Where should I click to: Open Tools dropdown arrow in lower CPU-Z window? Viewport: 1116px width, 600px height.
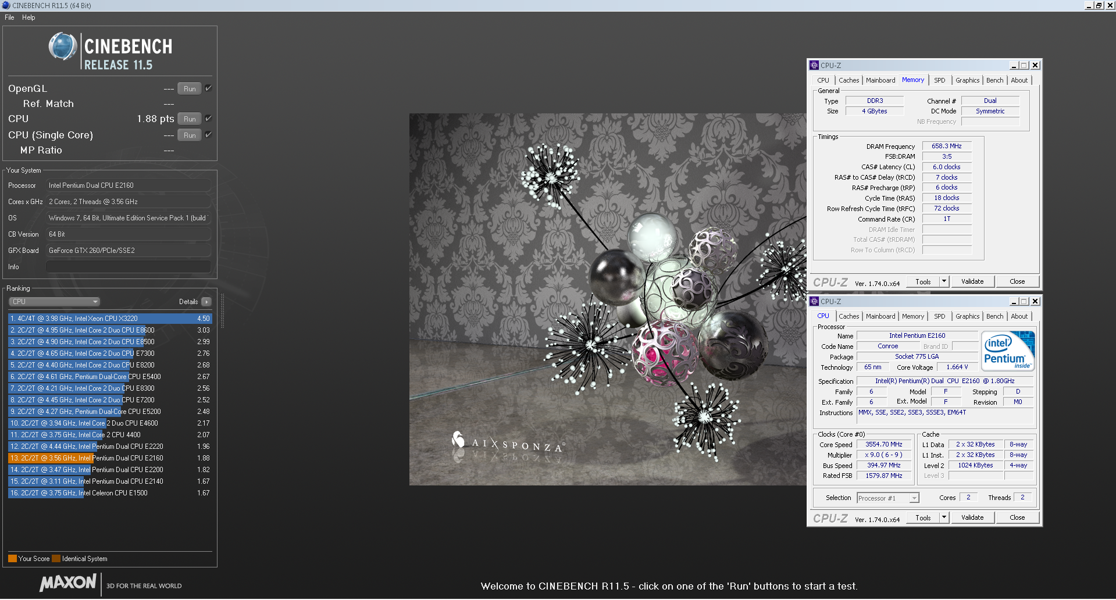(944, 517)
